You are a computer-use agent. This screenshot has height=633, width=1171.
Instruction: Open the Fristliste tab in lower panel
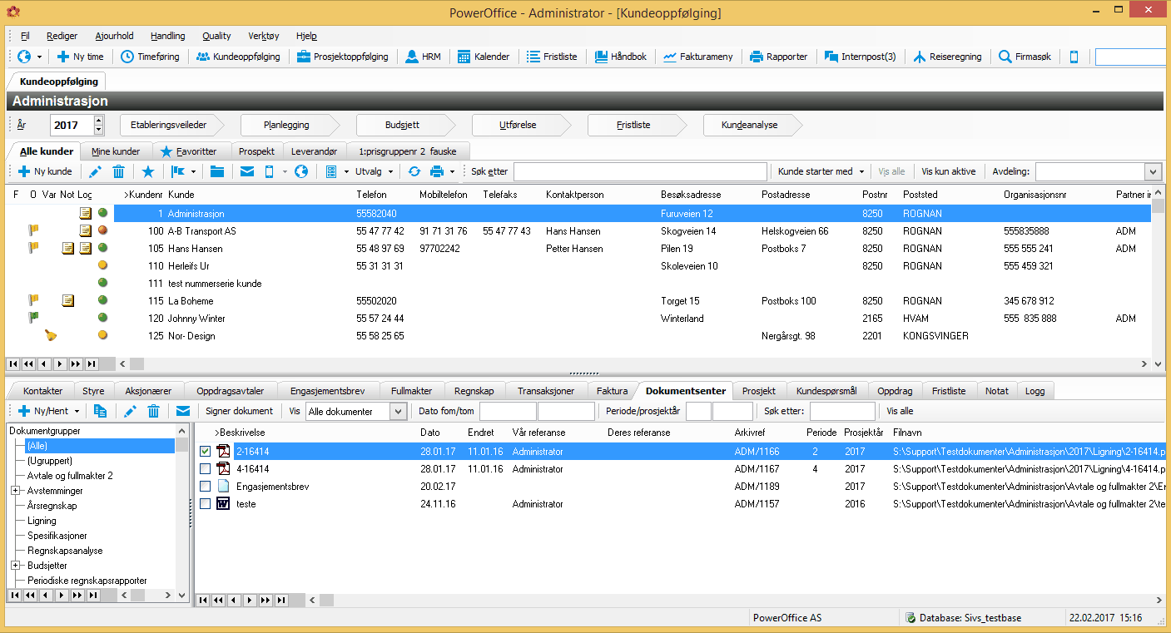[x=949, y=391]
